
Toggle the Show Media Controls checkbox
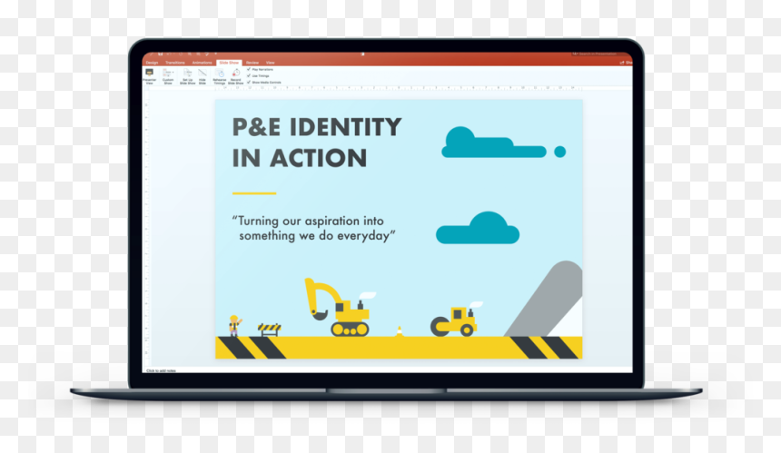click(x=249, y=82)
